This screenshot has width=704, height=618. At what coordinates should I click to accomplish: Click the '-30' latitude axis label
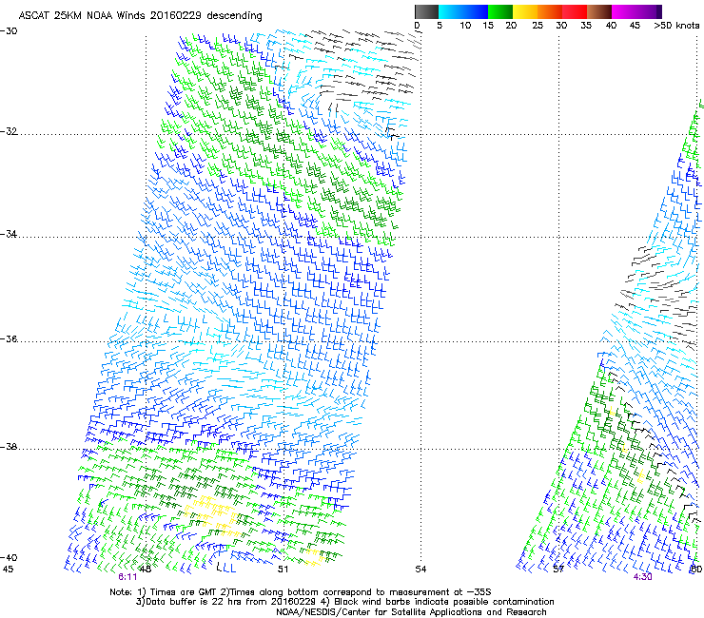pos(9,31)
